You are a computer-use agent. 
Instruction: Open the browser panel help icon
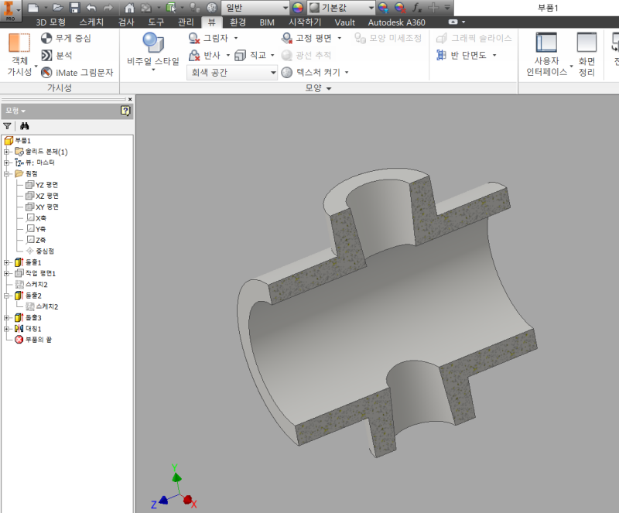125,111
